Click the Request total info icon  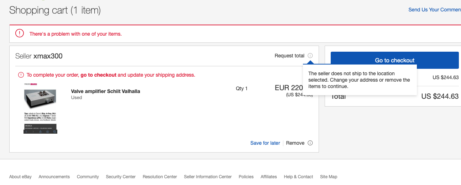310,56
